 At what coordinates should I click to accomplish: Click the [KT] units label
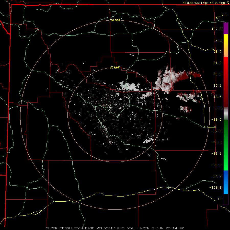coord(218,18)
